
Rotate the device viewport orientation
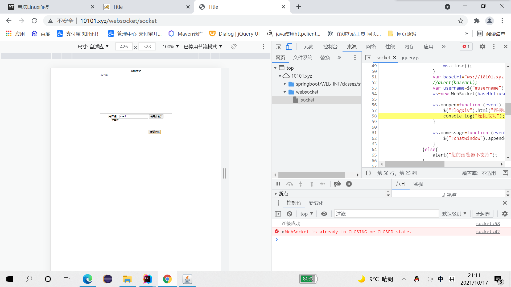click(234, 47)
